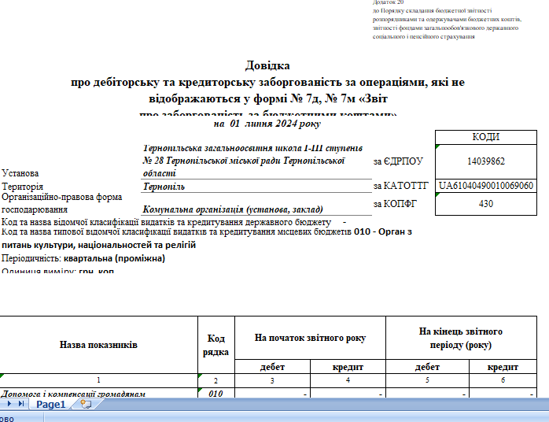The width and height of the screenshot is (549, 422).
Task: Select the ЄДРПОУ code 14039862
Action: click(x=485, y=161)
